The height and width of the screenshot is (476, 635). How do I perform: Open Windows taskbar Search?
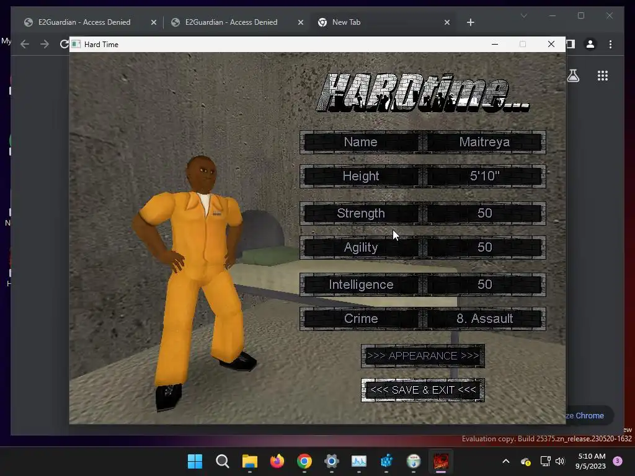tap(223, 461)
